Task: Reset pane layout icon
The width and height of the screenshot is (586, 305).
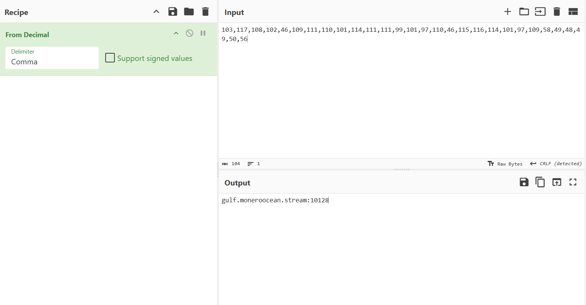Action: (573, 11)
